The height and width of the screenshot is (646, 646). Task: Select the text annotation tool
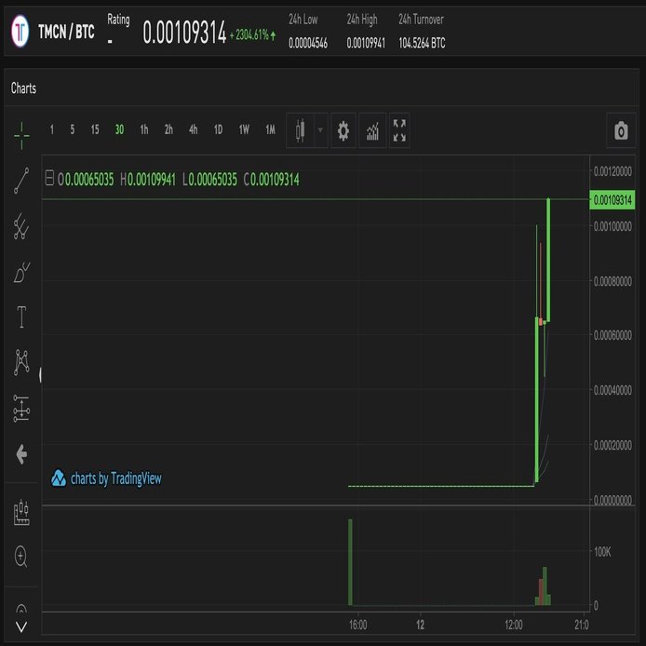[21, 316]
